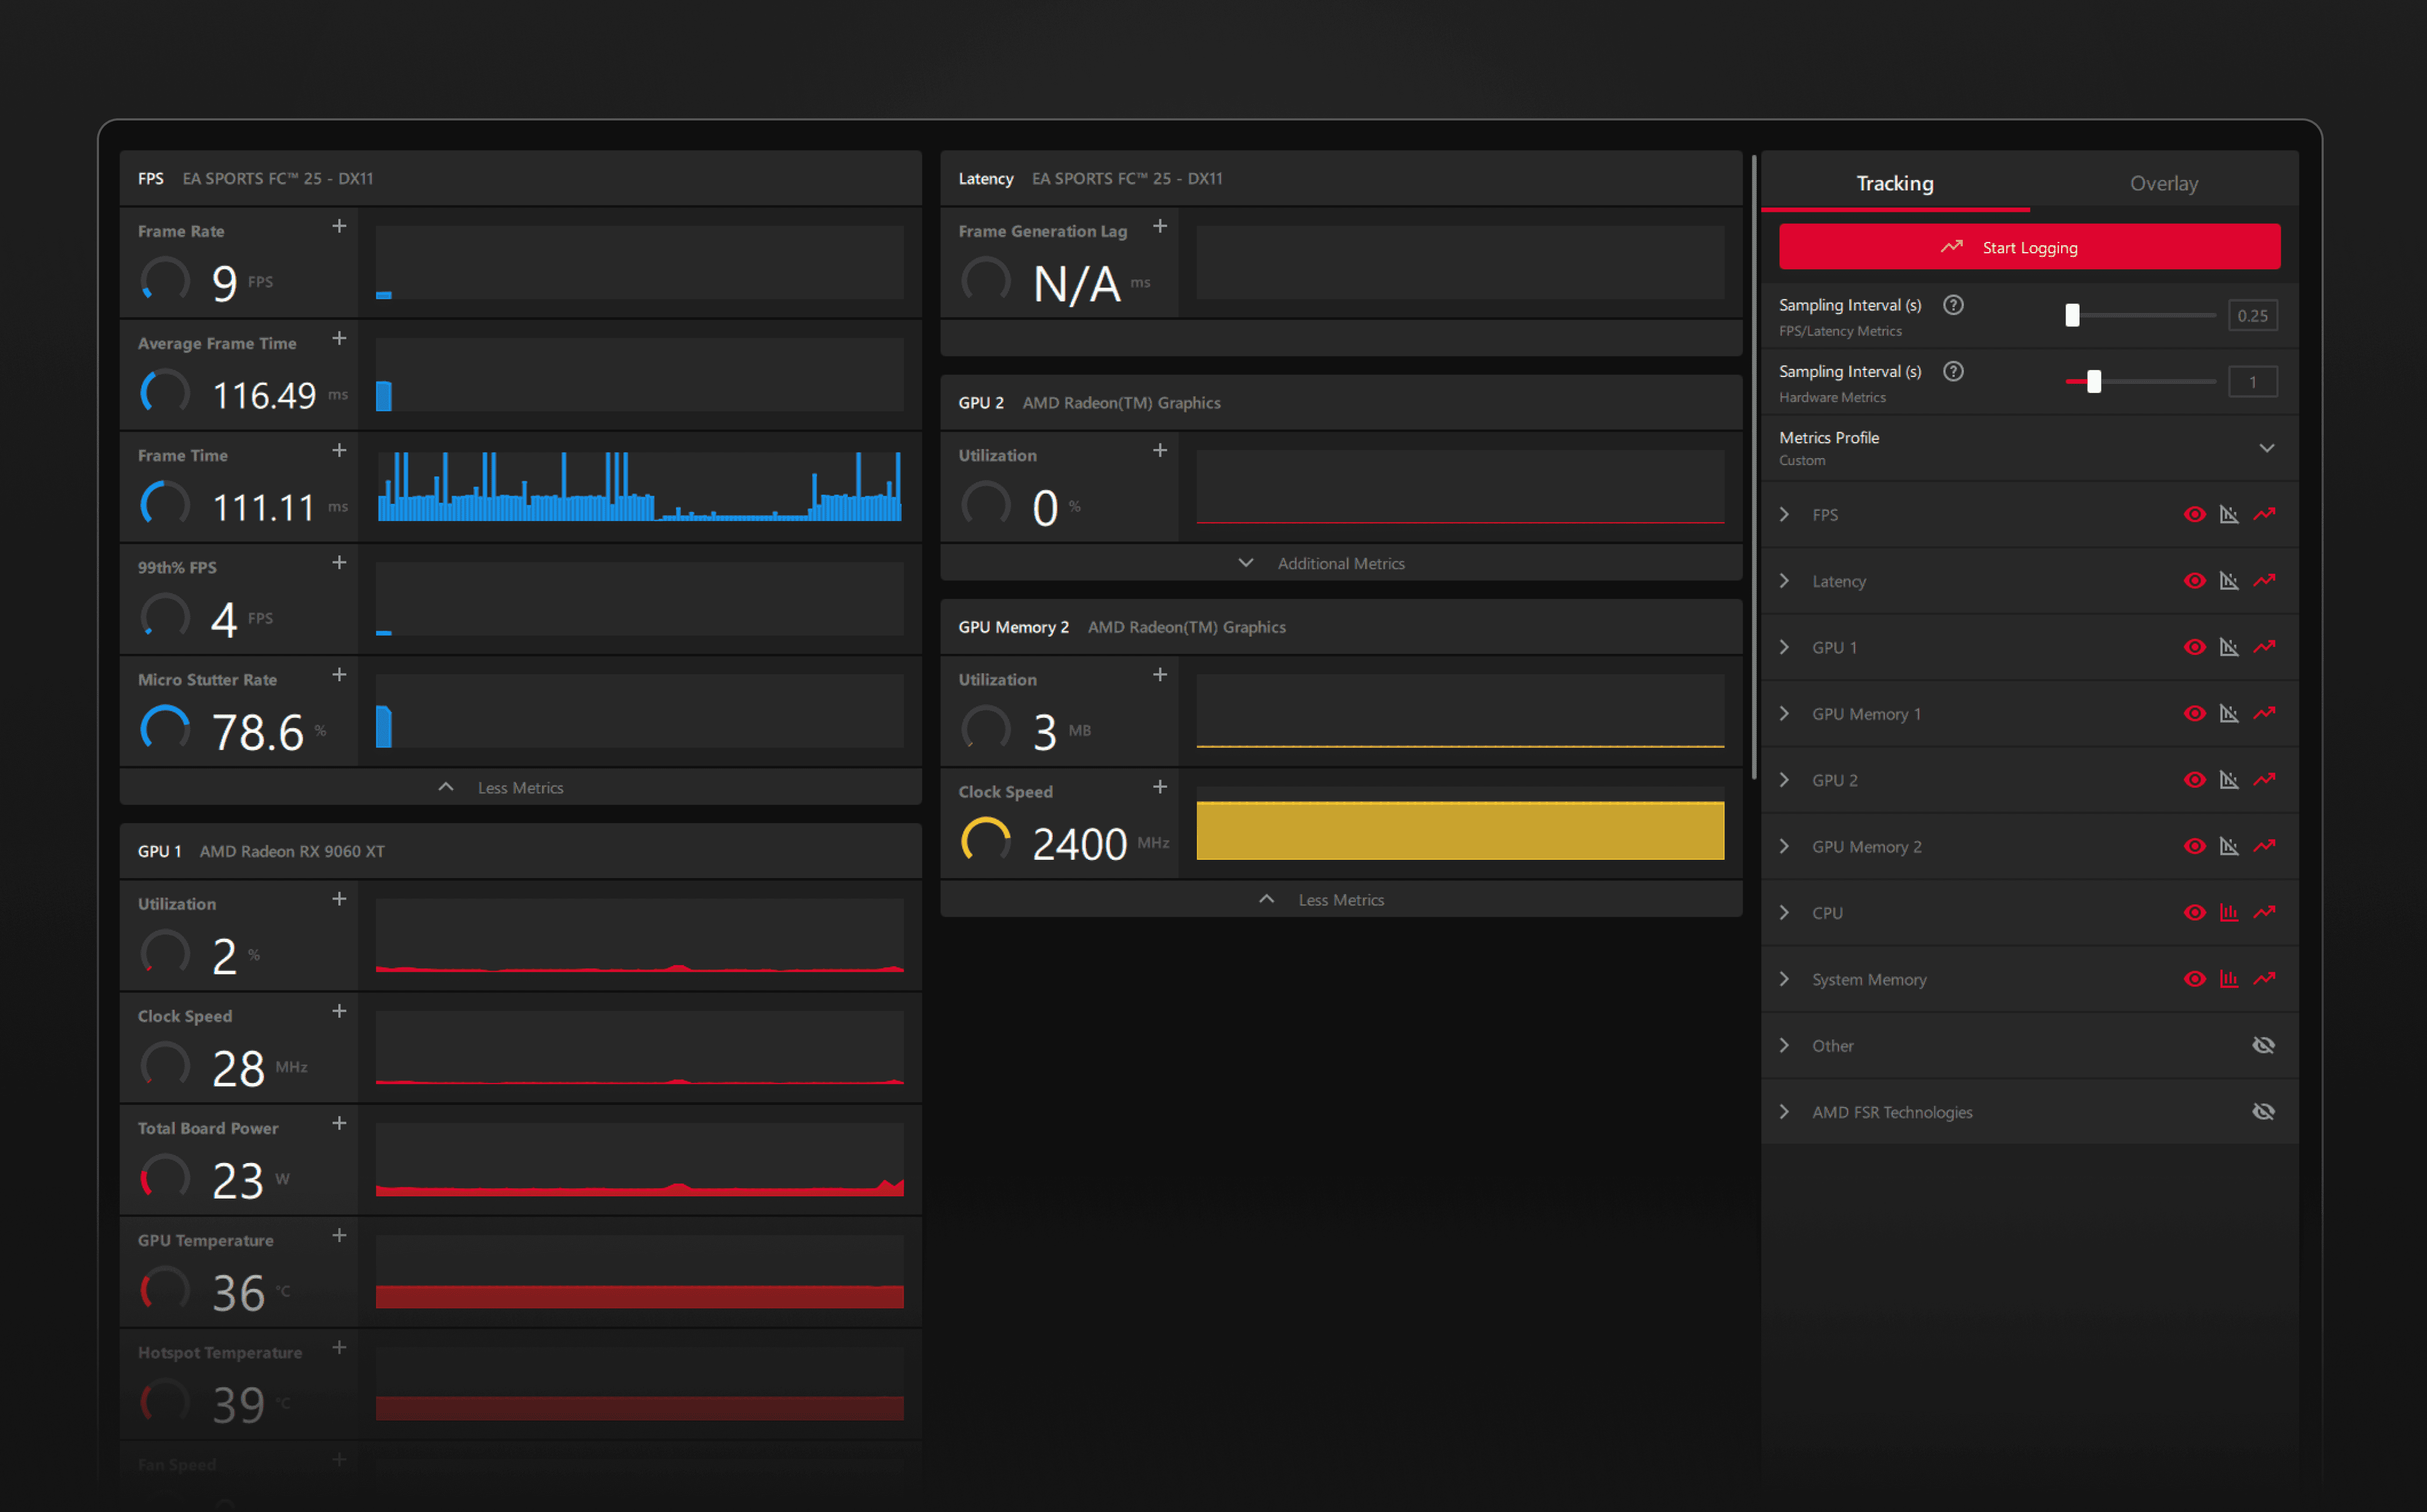
Task: Click the trend line icon in the Latency row
Action: [x=2264, y=580]
